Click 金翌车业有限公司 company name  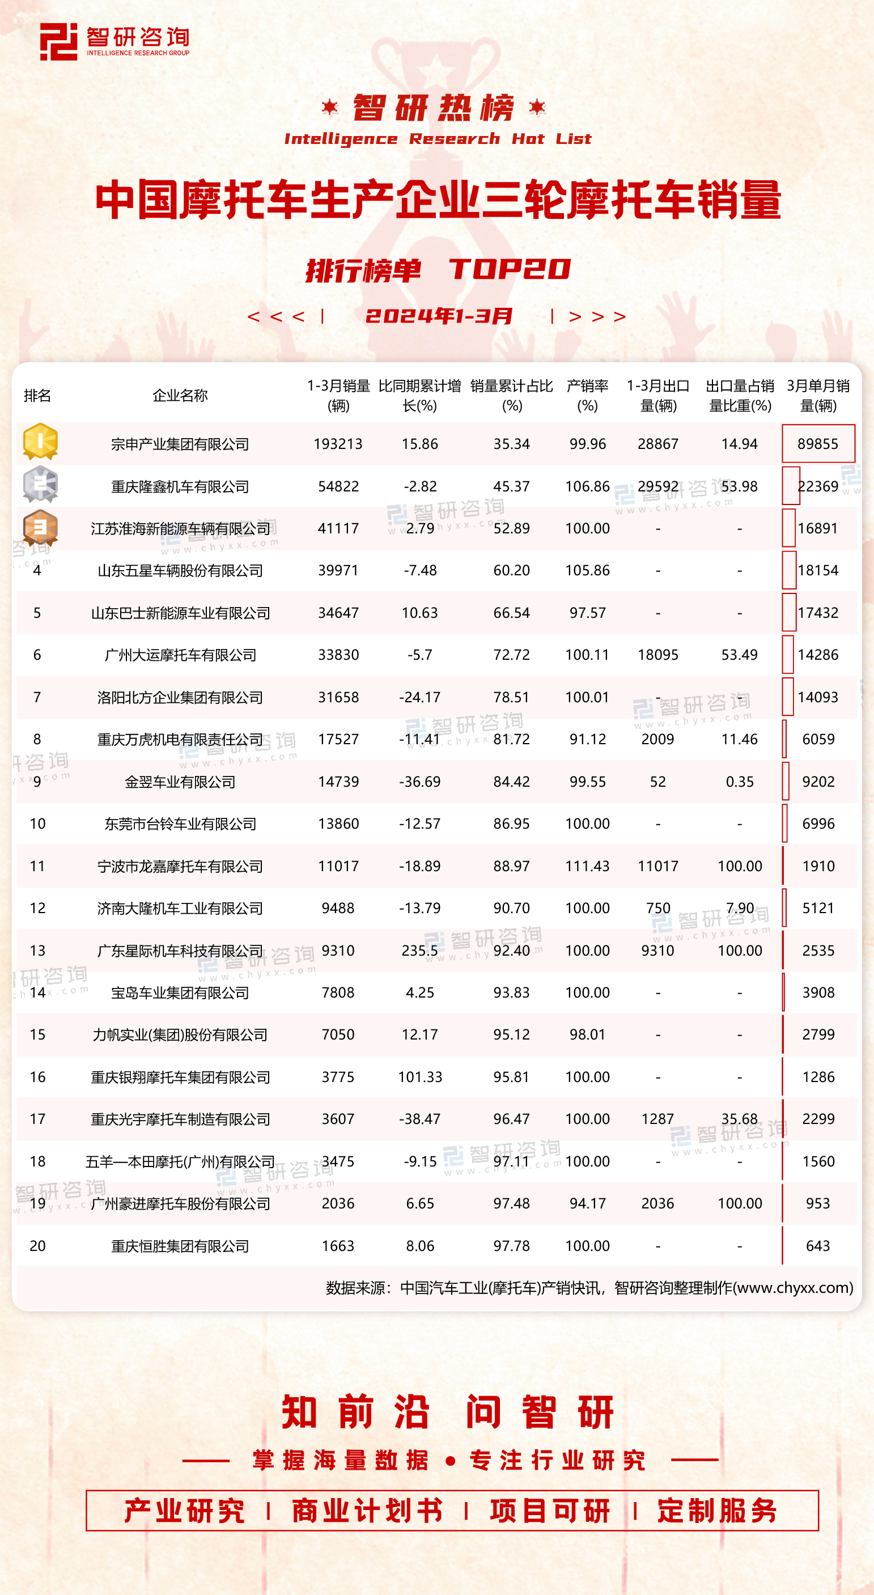tap(180, 782)
